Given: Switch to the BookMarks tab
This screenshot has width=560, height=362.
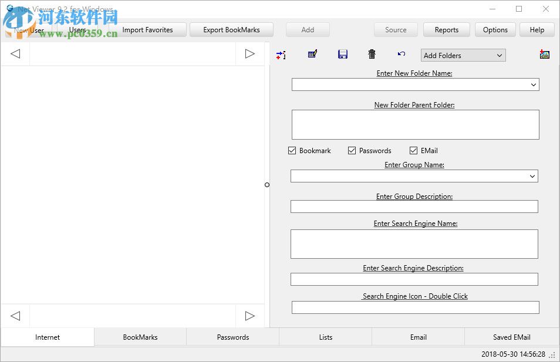Looking at the screenshot, I should click(140, 337).
